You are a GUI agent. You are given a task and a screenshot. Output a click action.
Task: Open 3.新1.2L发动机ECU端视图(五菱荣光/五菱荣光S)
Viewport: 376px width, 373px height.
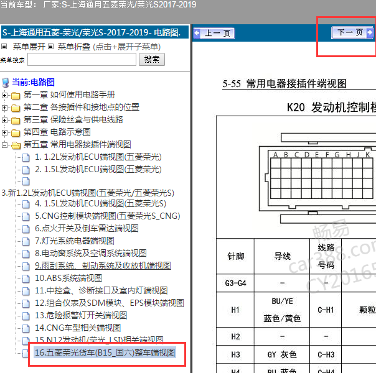88,193
